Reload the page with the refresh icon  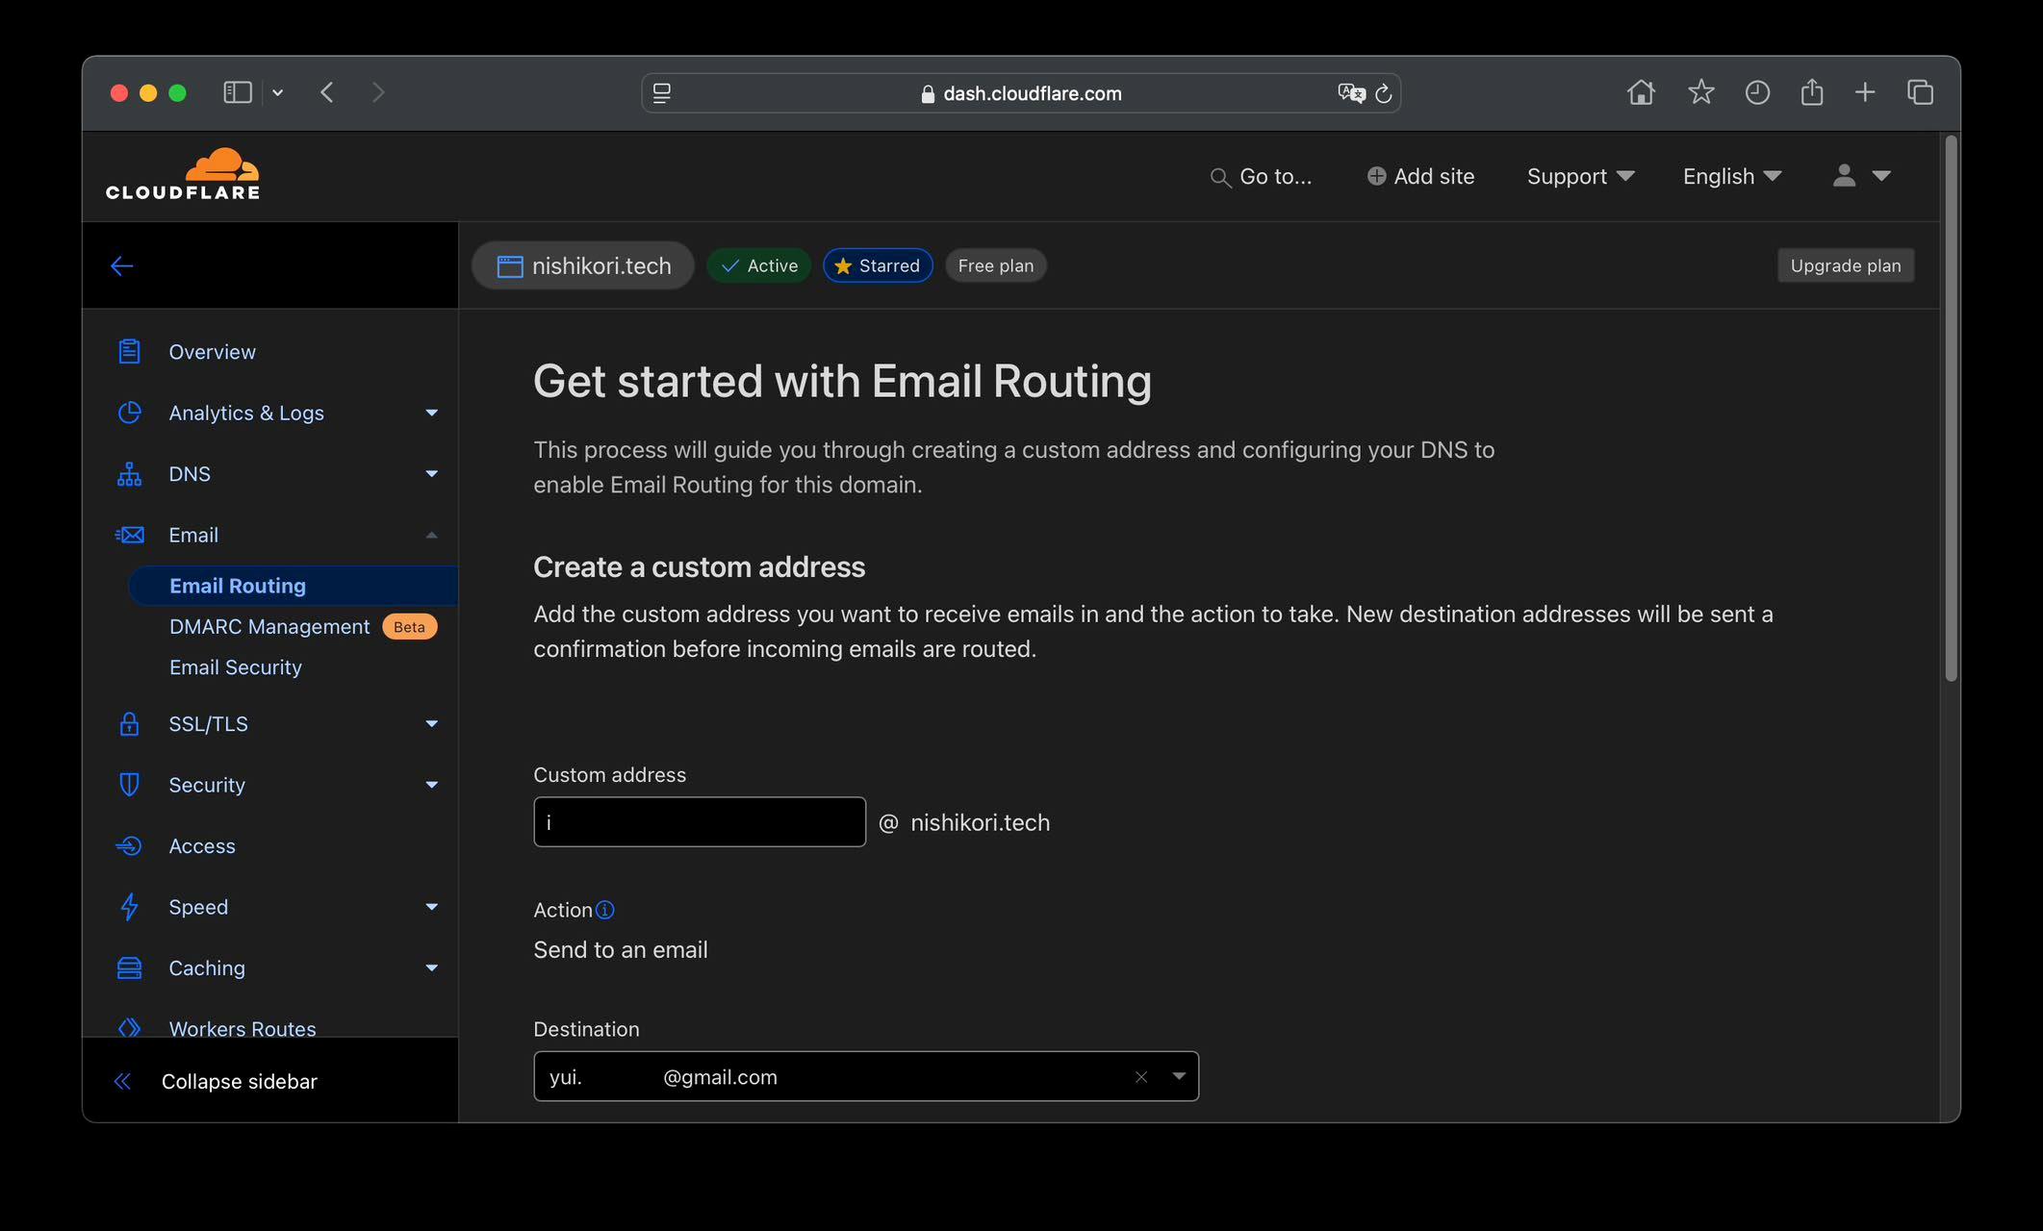coord(1384,93)
